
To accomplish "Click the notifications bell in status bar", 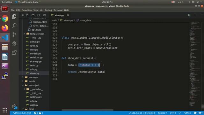I will (x=200, y=113).
